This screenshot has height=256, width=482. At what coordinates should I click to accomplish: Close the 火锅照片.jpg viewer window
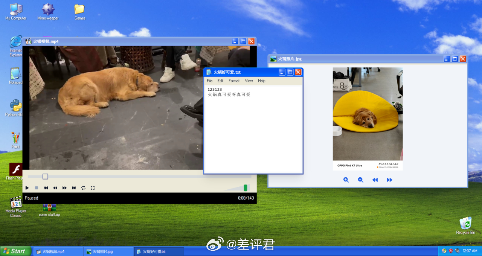(463, 59)
